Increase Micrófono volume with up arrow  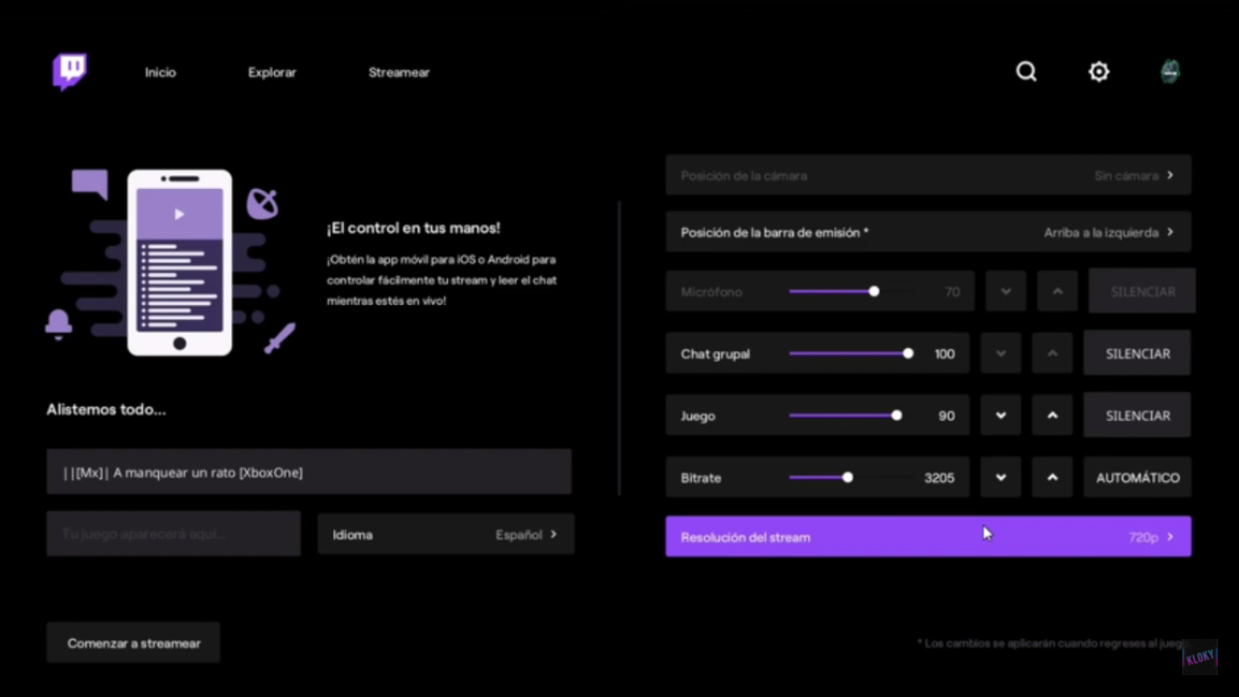point(1058,291)
